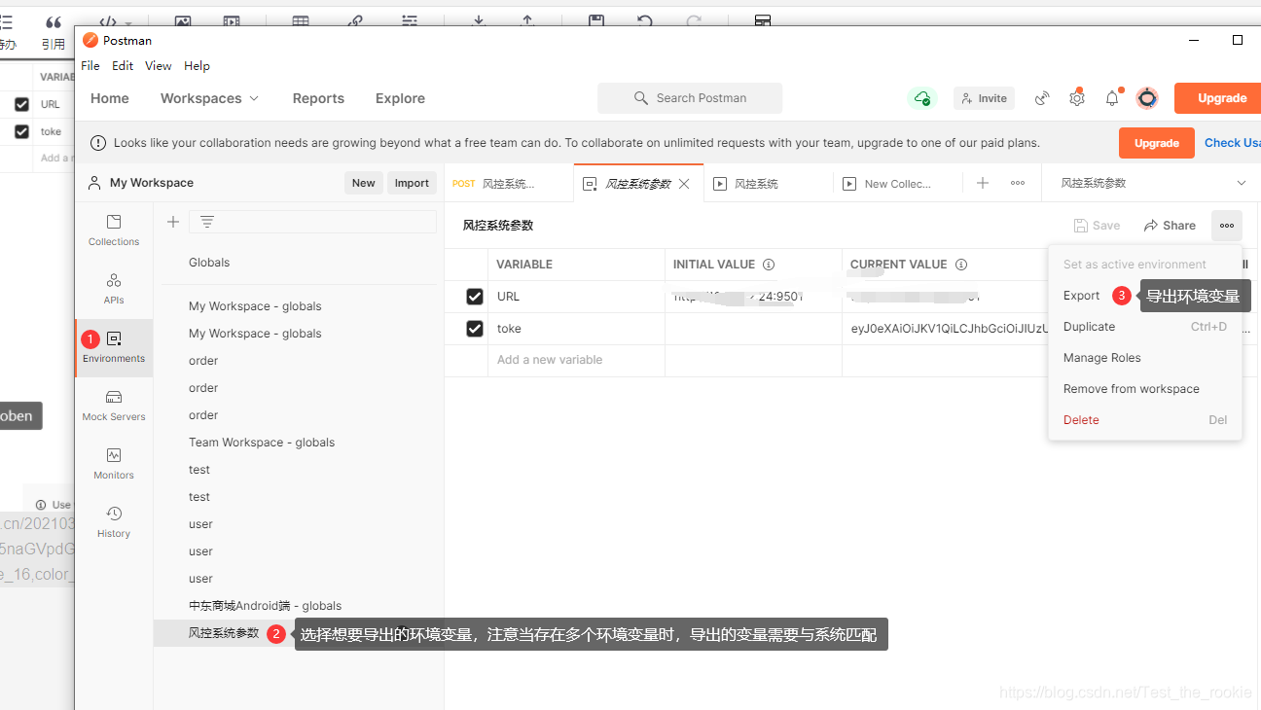Click the New button
Image resolution: width=1261 pixels, height=710 pixels.
(x=364, y=183)
